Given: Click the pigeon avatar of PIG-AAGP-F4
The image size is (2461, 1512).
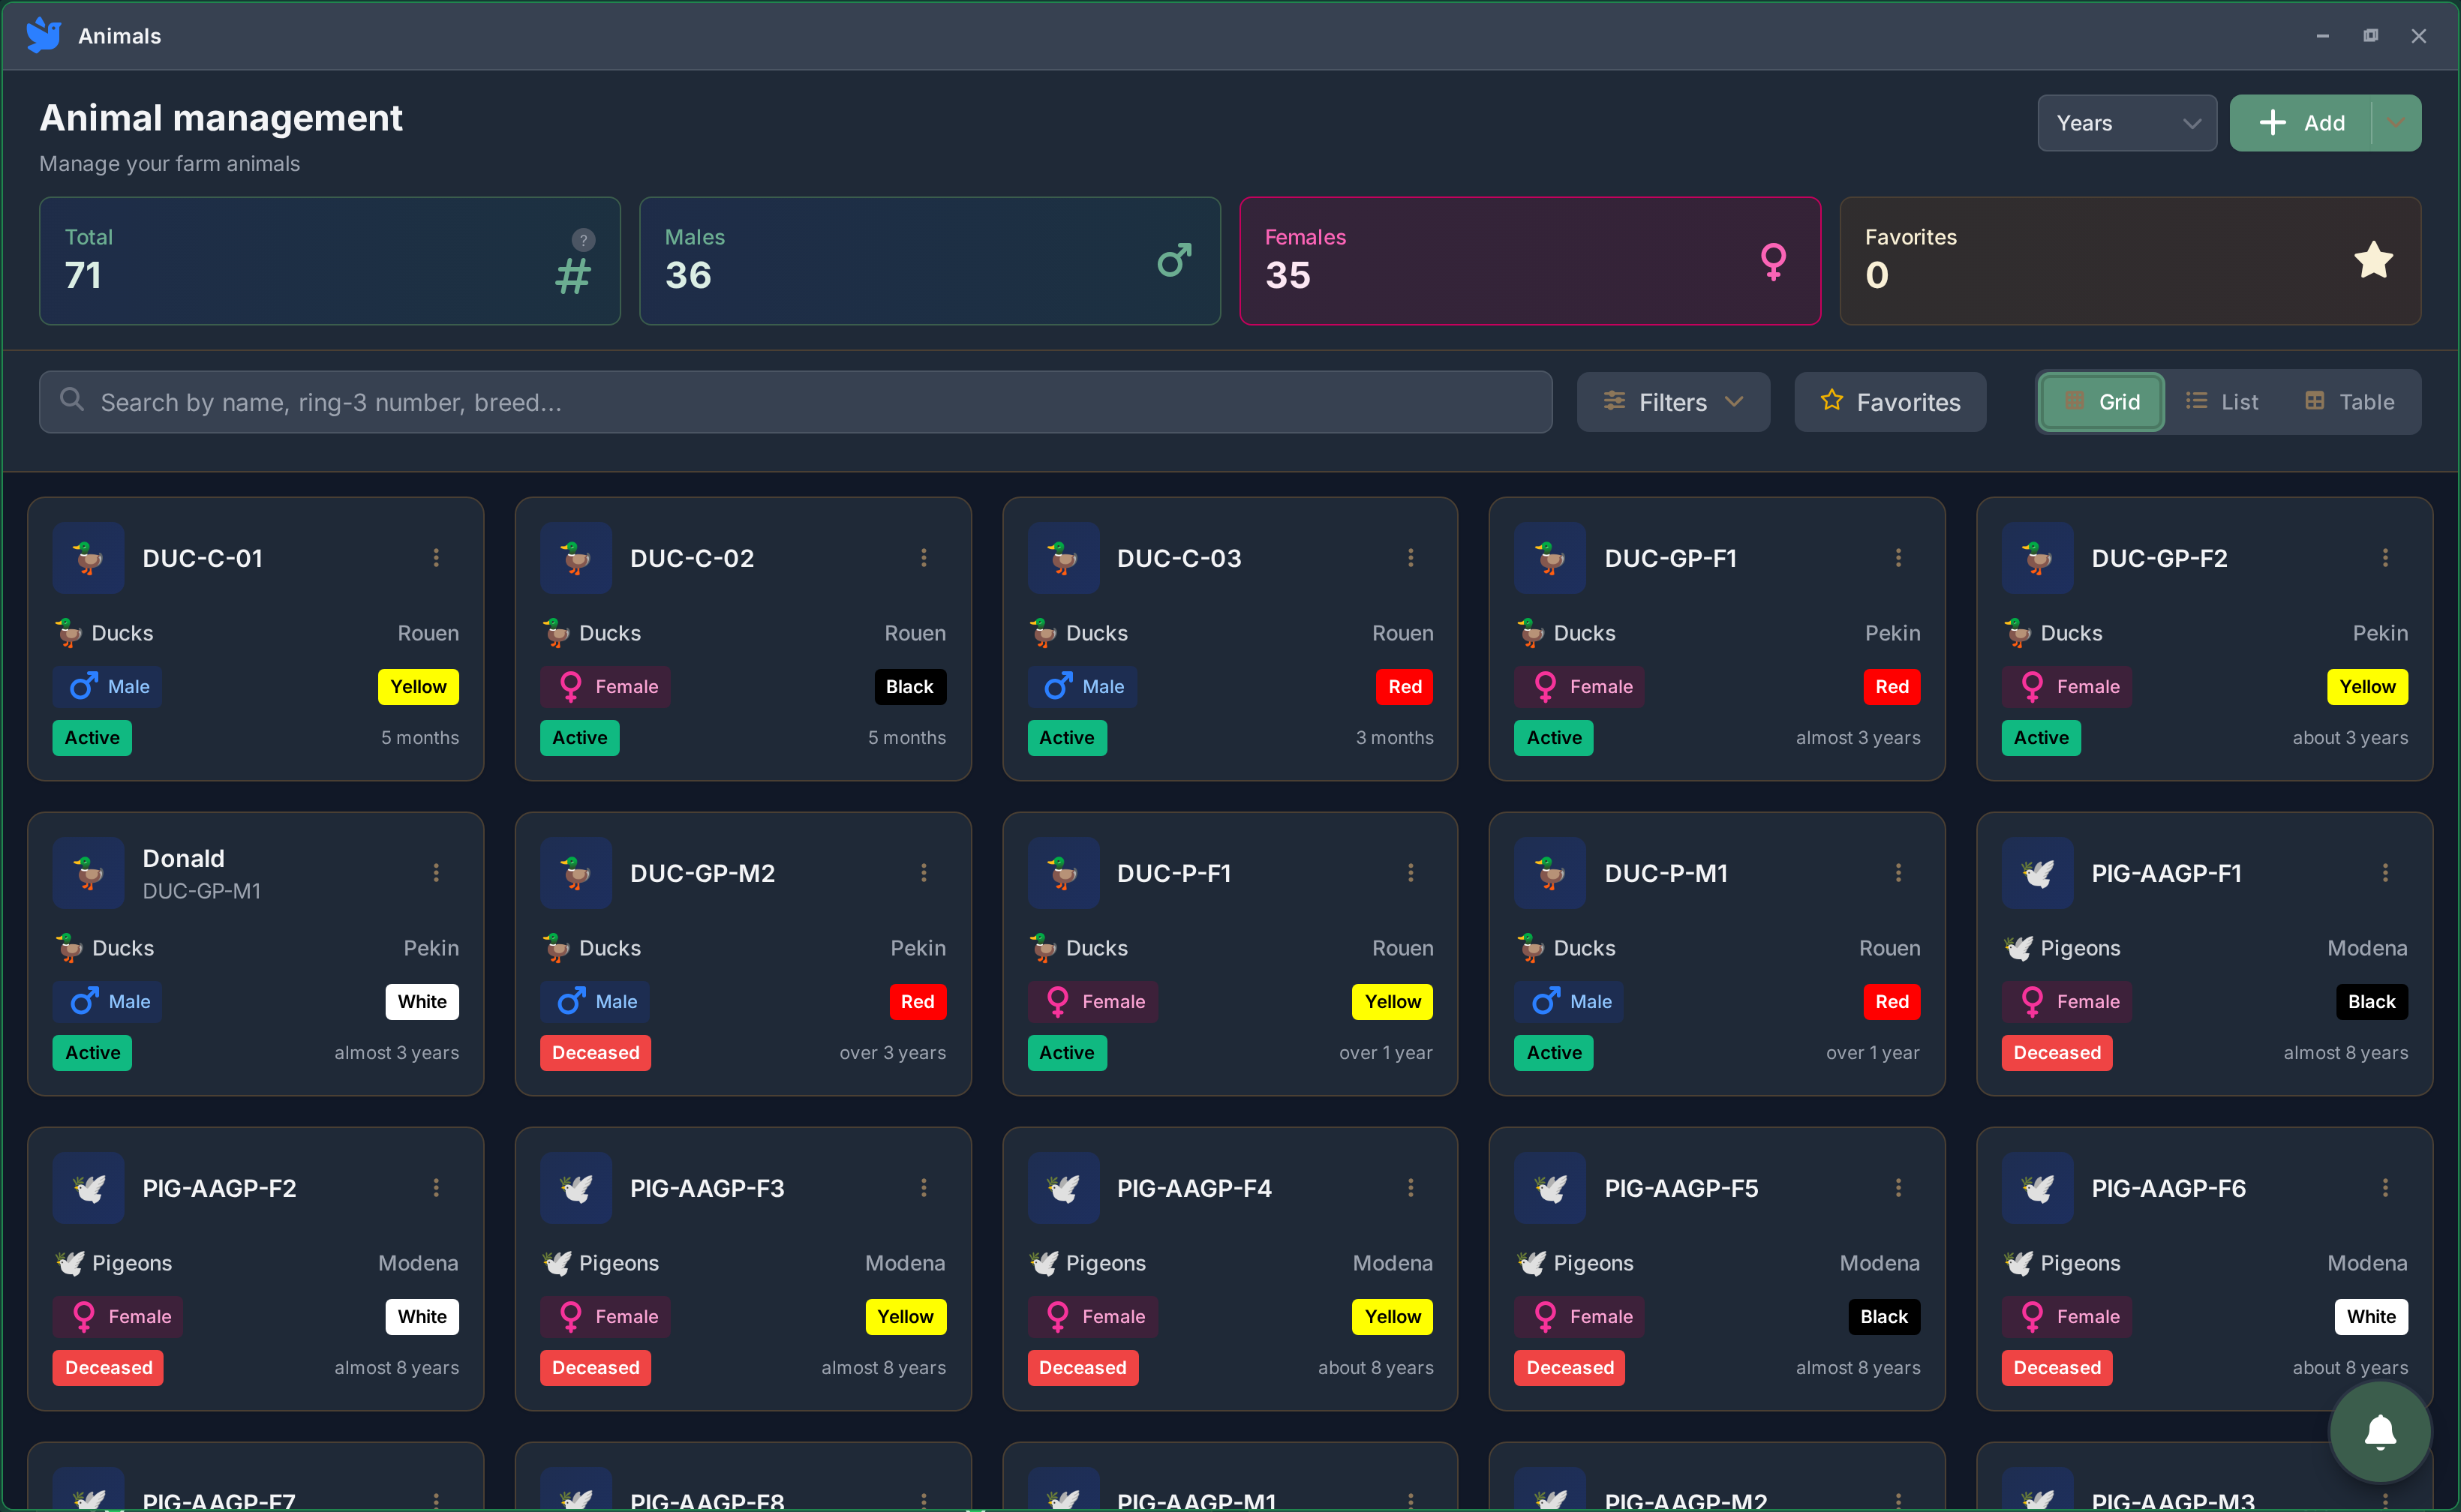Looking at the screenshot, I should click(1063, 1188).
